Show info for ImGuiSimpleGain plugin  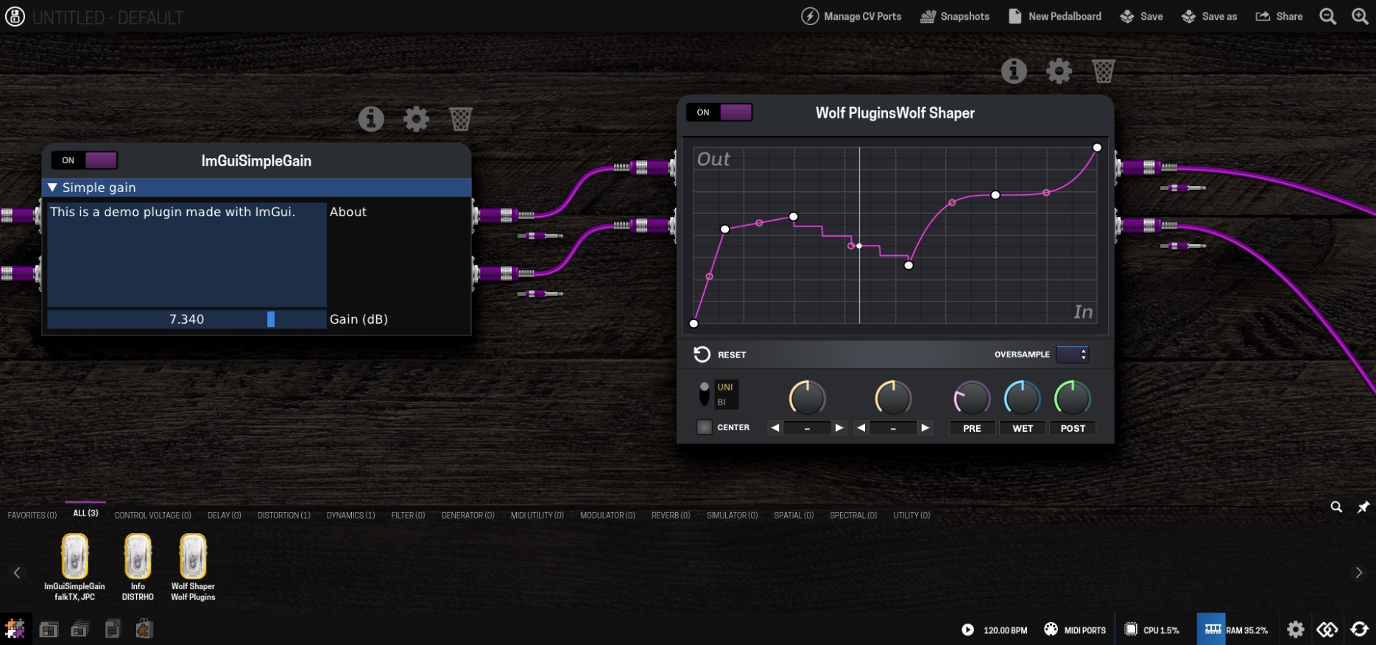[x=371, y=118]
